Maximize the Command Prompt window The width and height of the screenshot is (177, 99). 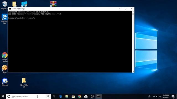pyautogui.click(x=125, y=9)
